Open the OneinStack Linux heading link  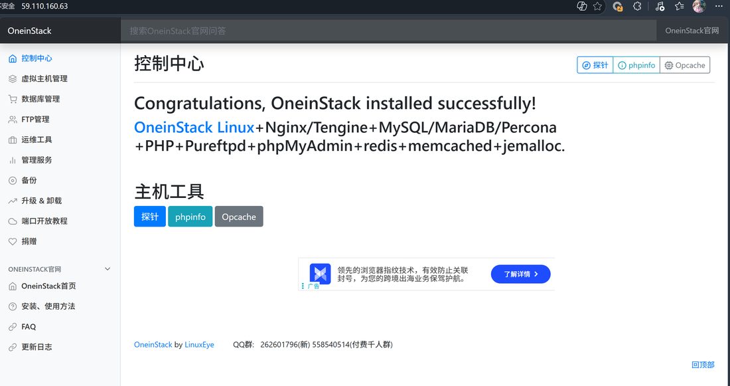click(x=194, y=128)
